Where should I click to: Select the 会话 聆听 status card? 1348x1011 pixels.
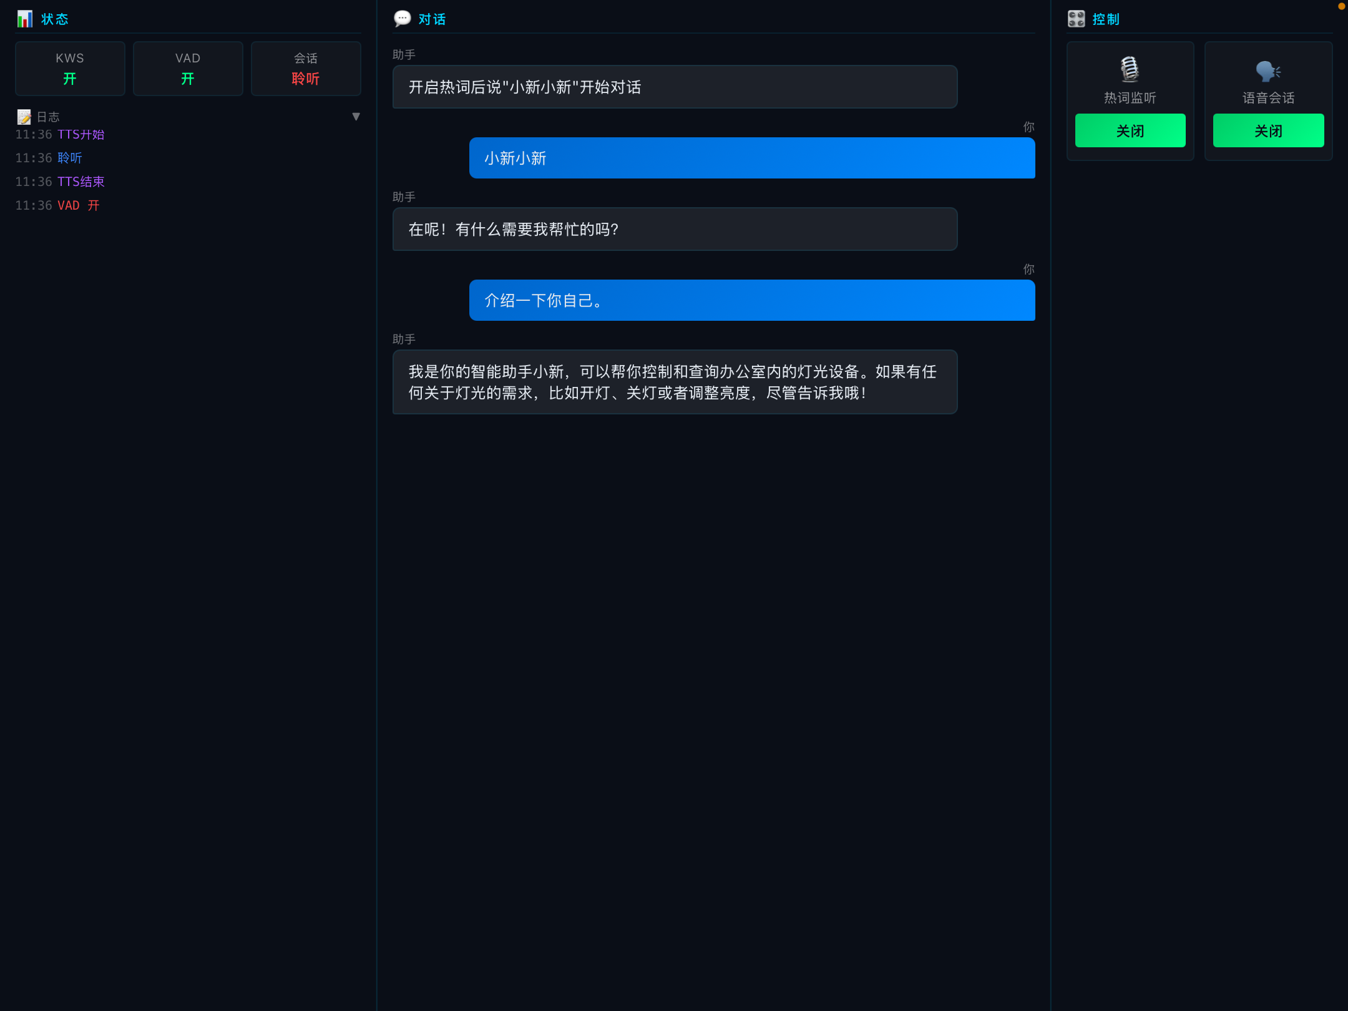coord(306,69)
